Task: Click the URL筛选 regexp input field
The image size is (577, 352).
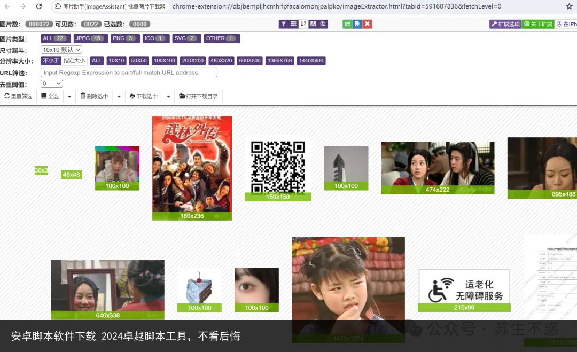Action: coord(129,73)
